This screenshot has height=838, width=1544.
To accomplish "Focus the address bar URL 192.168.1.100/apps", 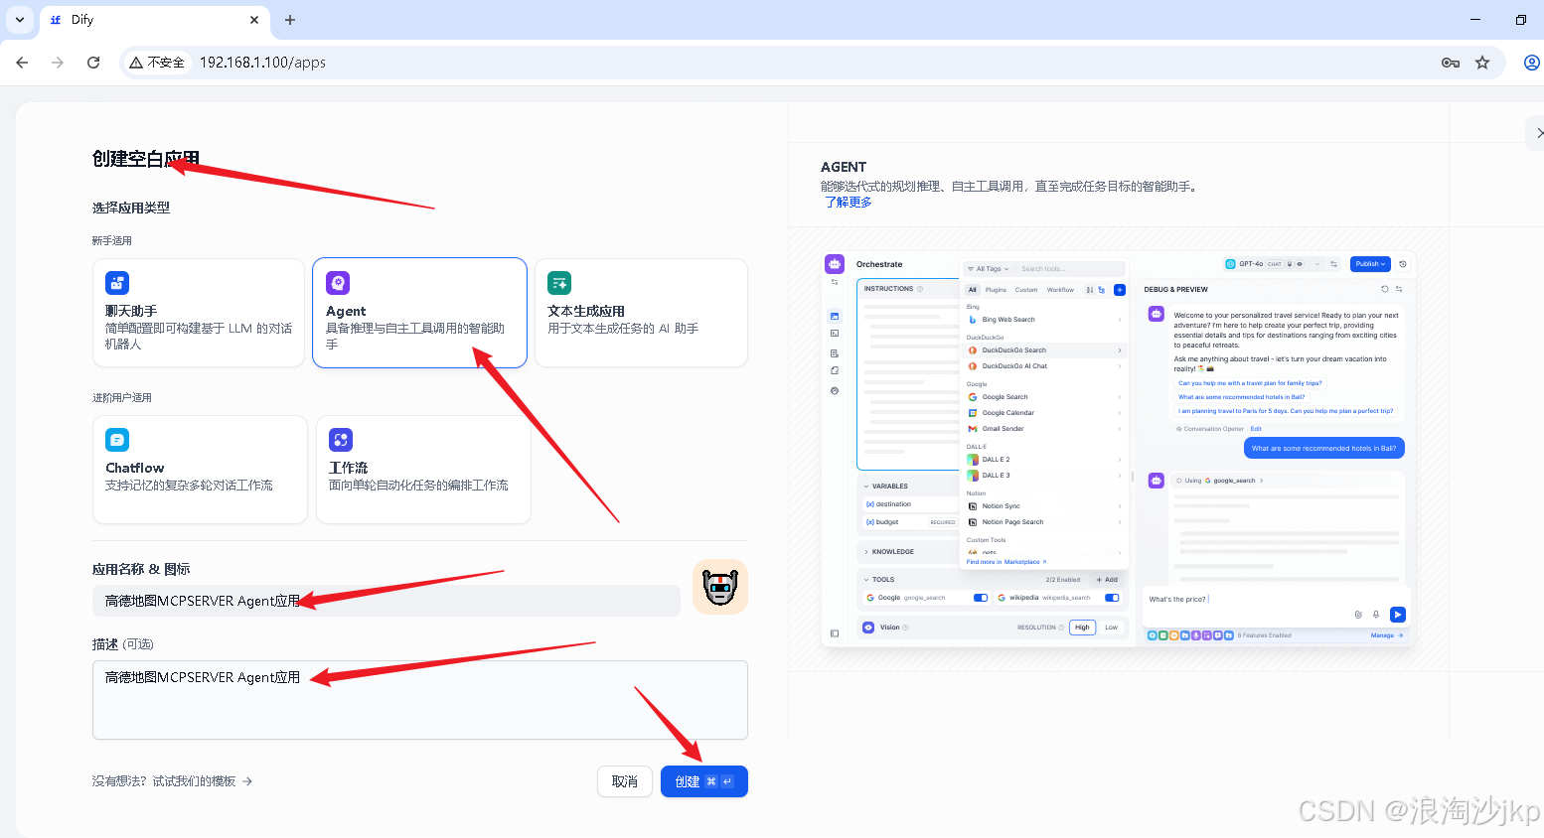I will pos(262,63).
